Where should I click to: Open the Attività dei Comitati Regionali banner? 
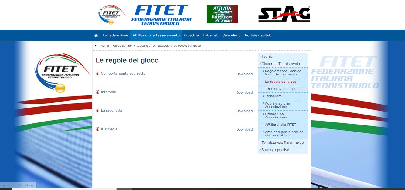(222, 14)
